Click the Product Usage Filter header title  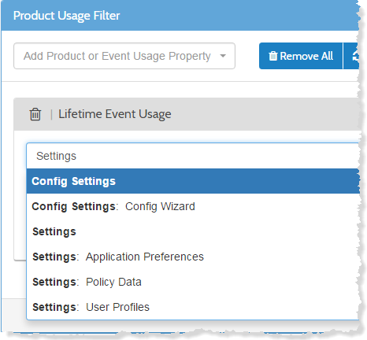pos(66,16)
